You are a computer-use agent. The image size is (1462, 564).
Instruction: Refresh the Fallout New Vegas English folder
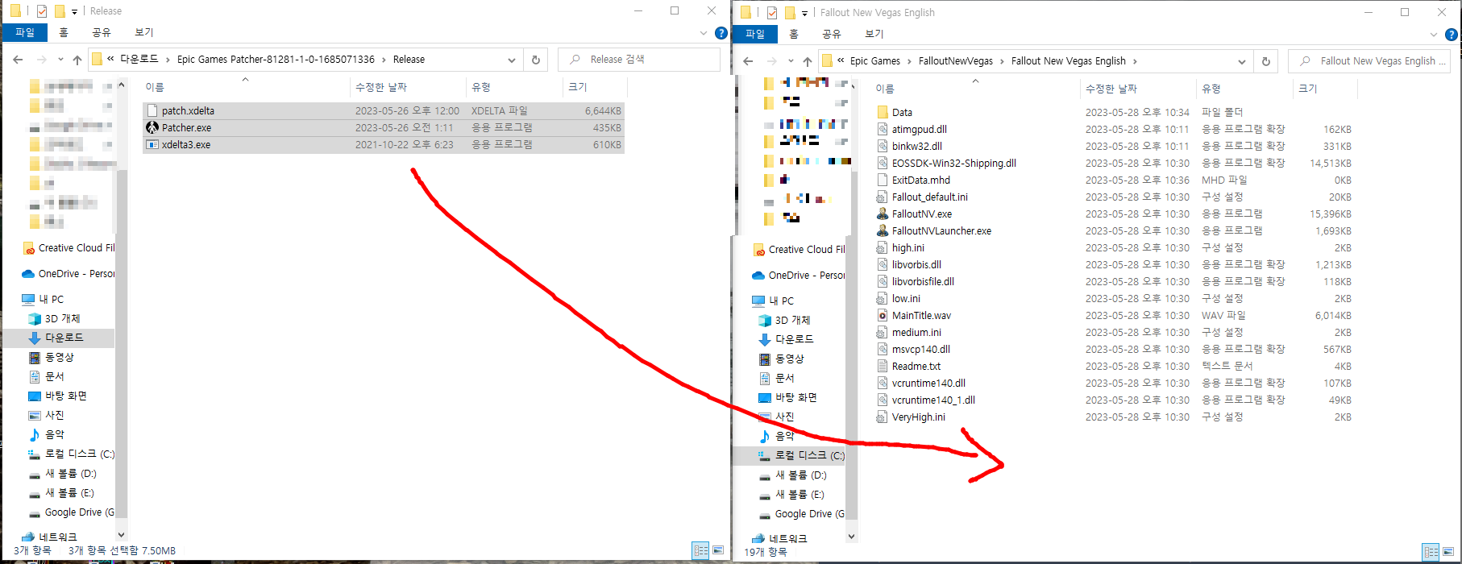click(x=1265, y=61)
